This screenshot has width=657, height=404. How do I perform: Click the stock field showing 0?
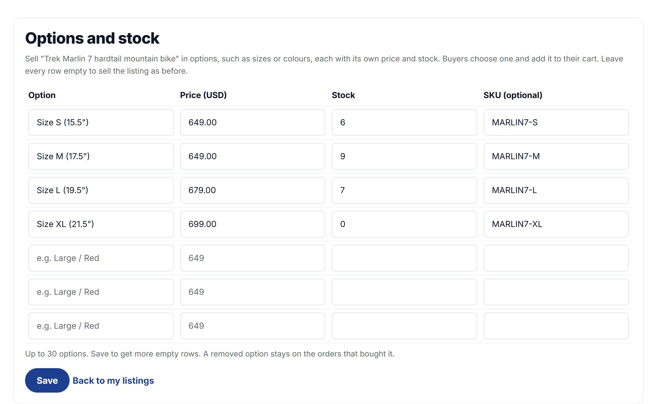pos(404,224)
